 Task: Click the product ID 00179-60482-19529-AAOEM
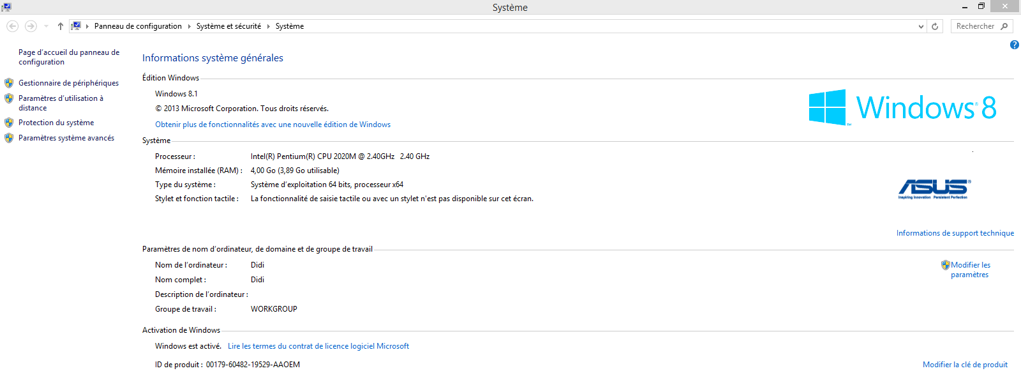pos(253,365)
